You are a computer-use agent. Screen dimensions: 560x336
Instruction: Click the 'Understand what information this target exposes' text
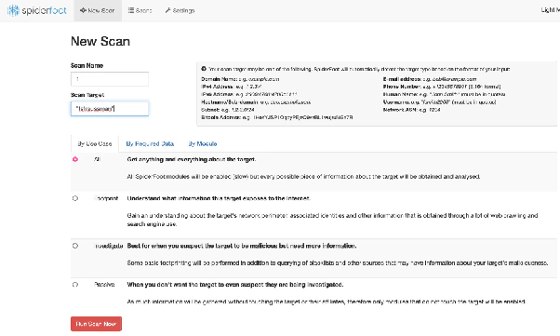click(x=219, y=198)
